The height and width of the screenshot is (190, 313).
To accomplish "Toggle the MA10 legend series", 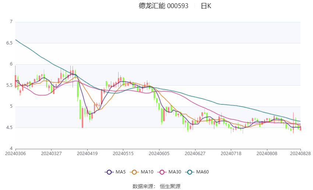I will [x=141, y=172].
